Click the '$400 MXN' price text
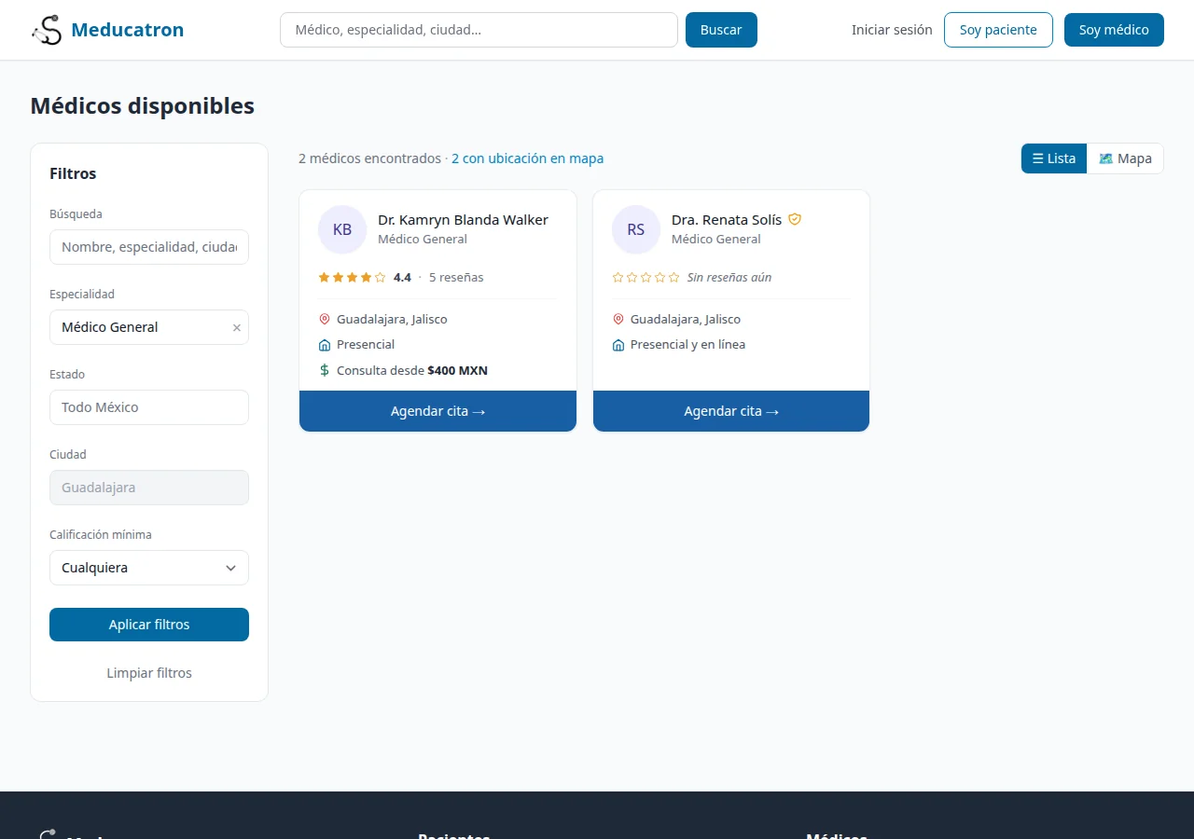Image resolution: width=1194 pixels, height=839 pixels. 457,370
